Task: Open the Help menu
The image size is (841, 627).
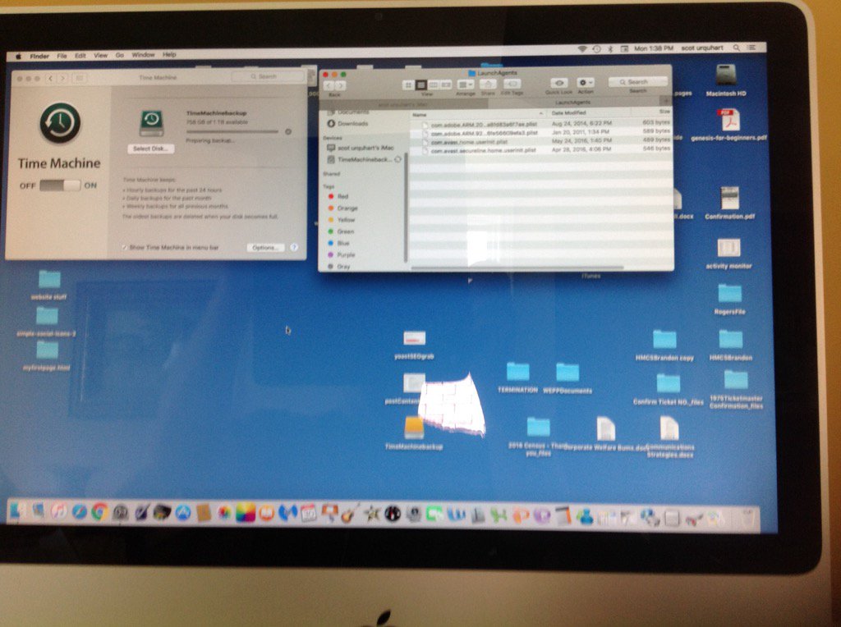Action: tap(169, 55)
